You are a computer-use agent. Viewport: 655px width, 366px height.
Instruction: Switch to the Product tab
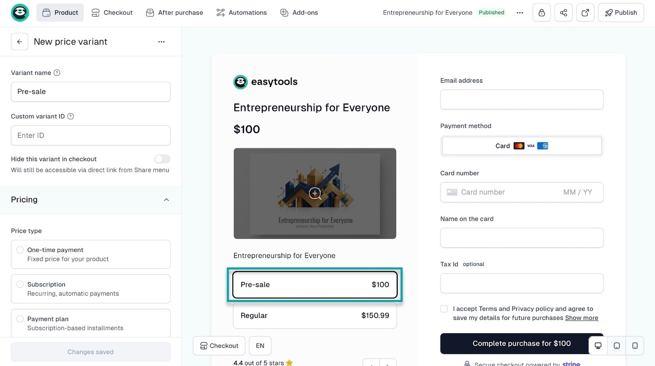[x=60, y=13]
